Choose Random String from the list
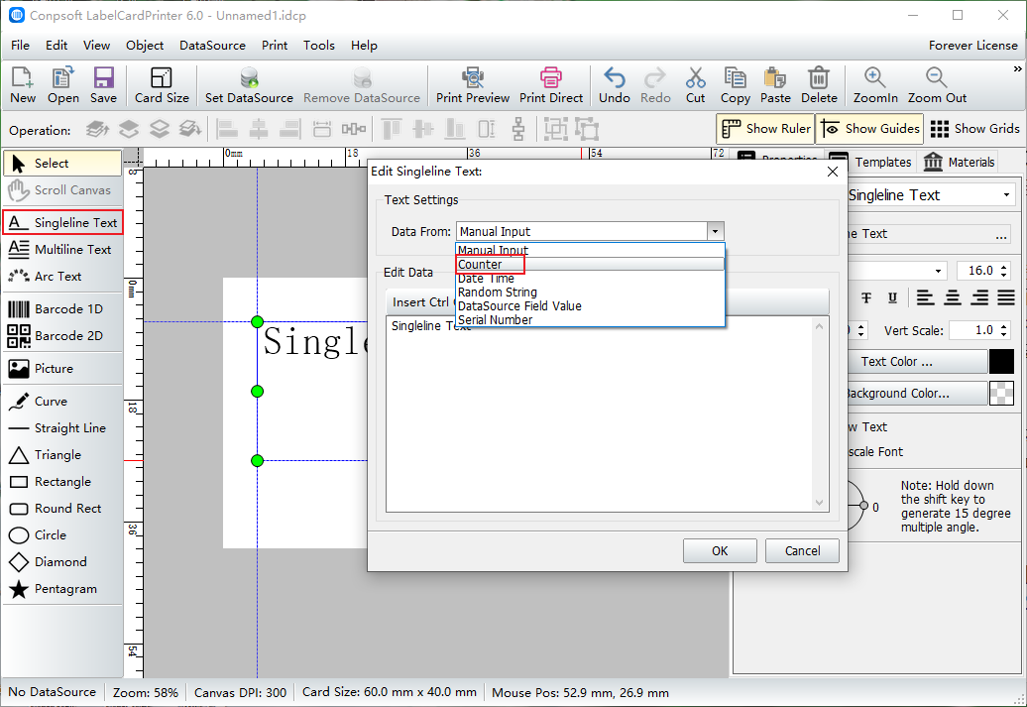Image resolution: width=1027 pixels, height=707 pixels. pos(590,293)
